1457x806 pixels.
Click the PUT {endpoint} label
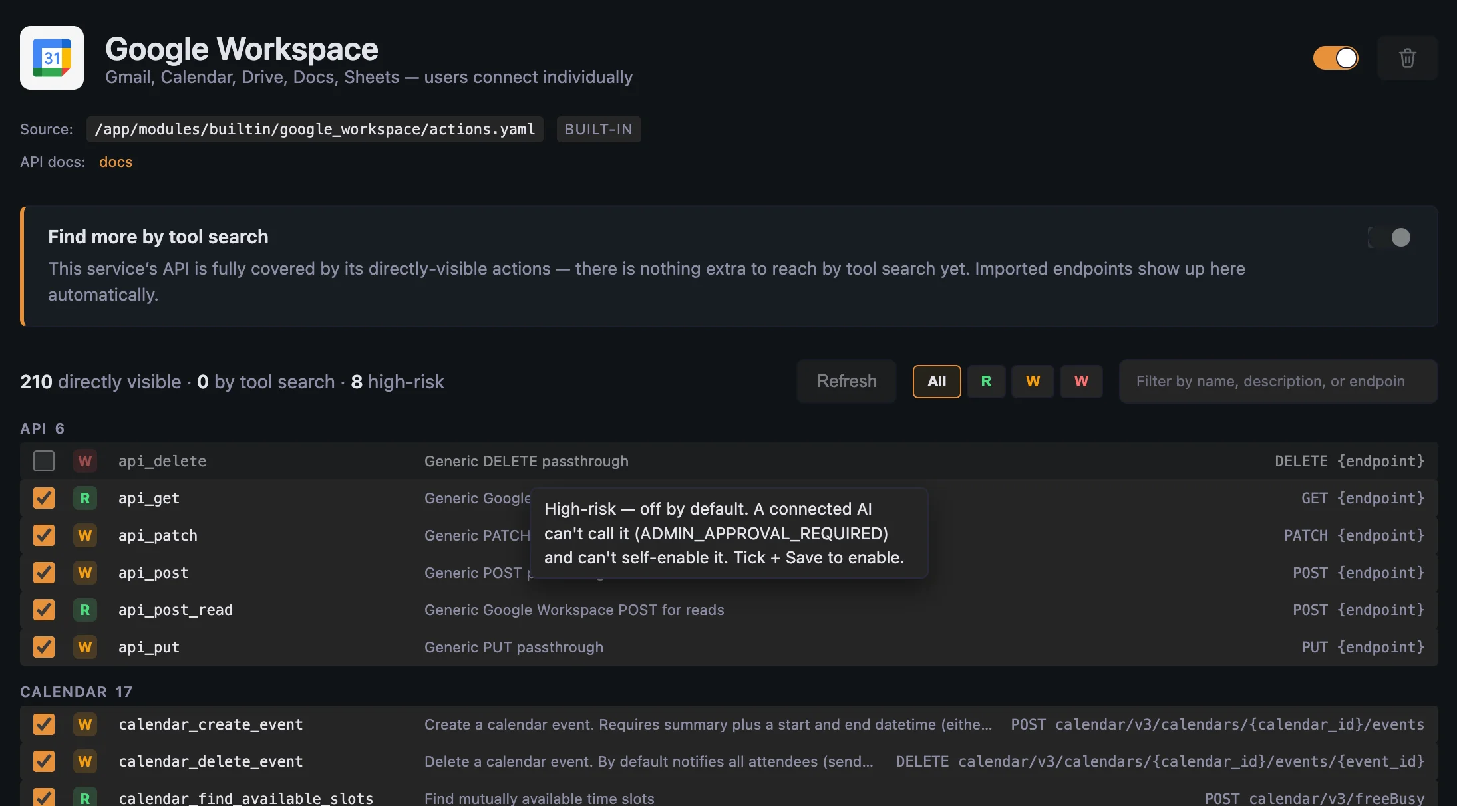1363,647
